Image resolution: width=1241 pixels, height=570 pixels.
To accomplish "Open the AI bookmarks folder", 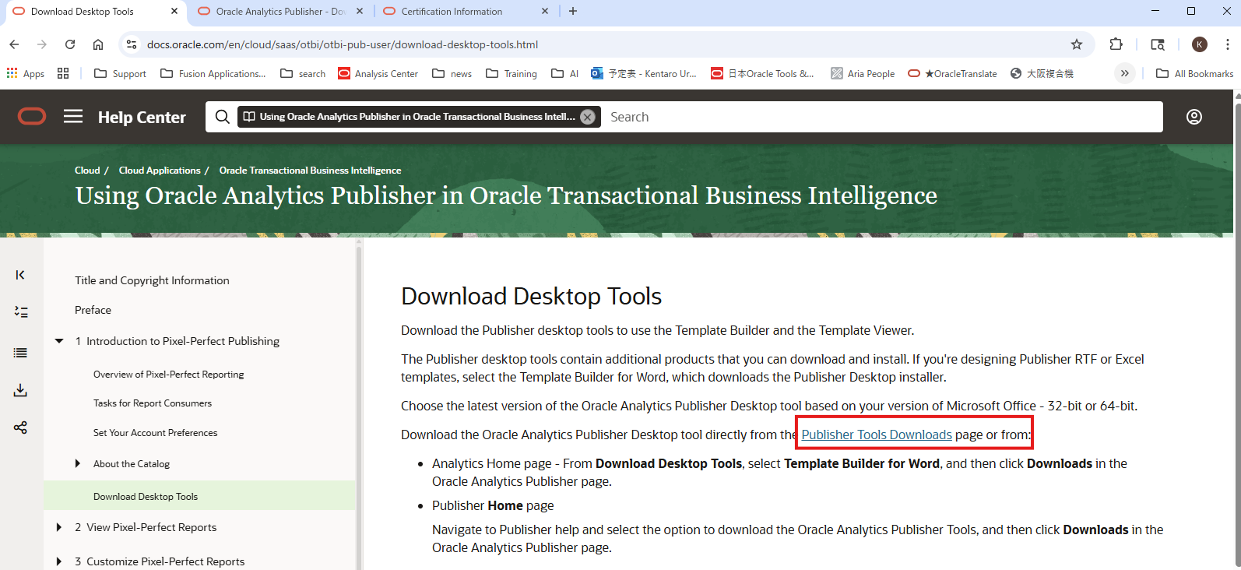I will (x=565, y=73).
